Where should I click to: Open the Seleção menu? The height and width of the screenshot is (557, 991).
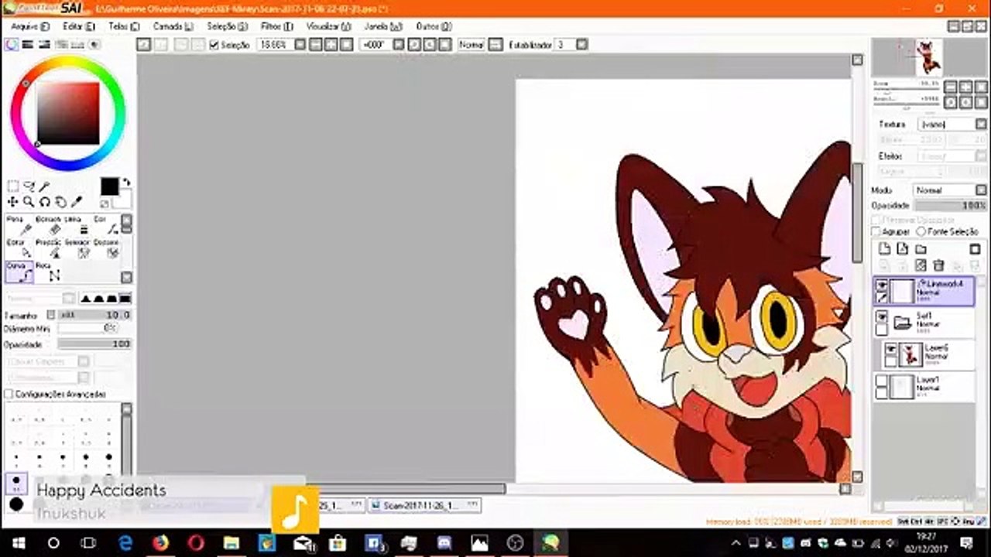(x=227, y=26)
